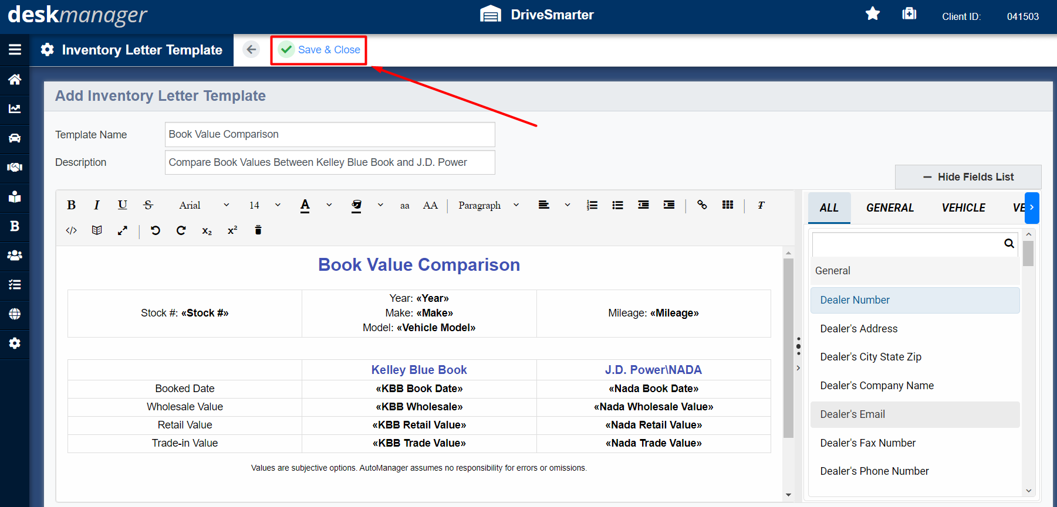Click the open-book preview icon
1057x507 pixels.
97,230
